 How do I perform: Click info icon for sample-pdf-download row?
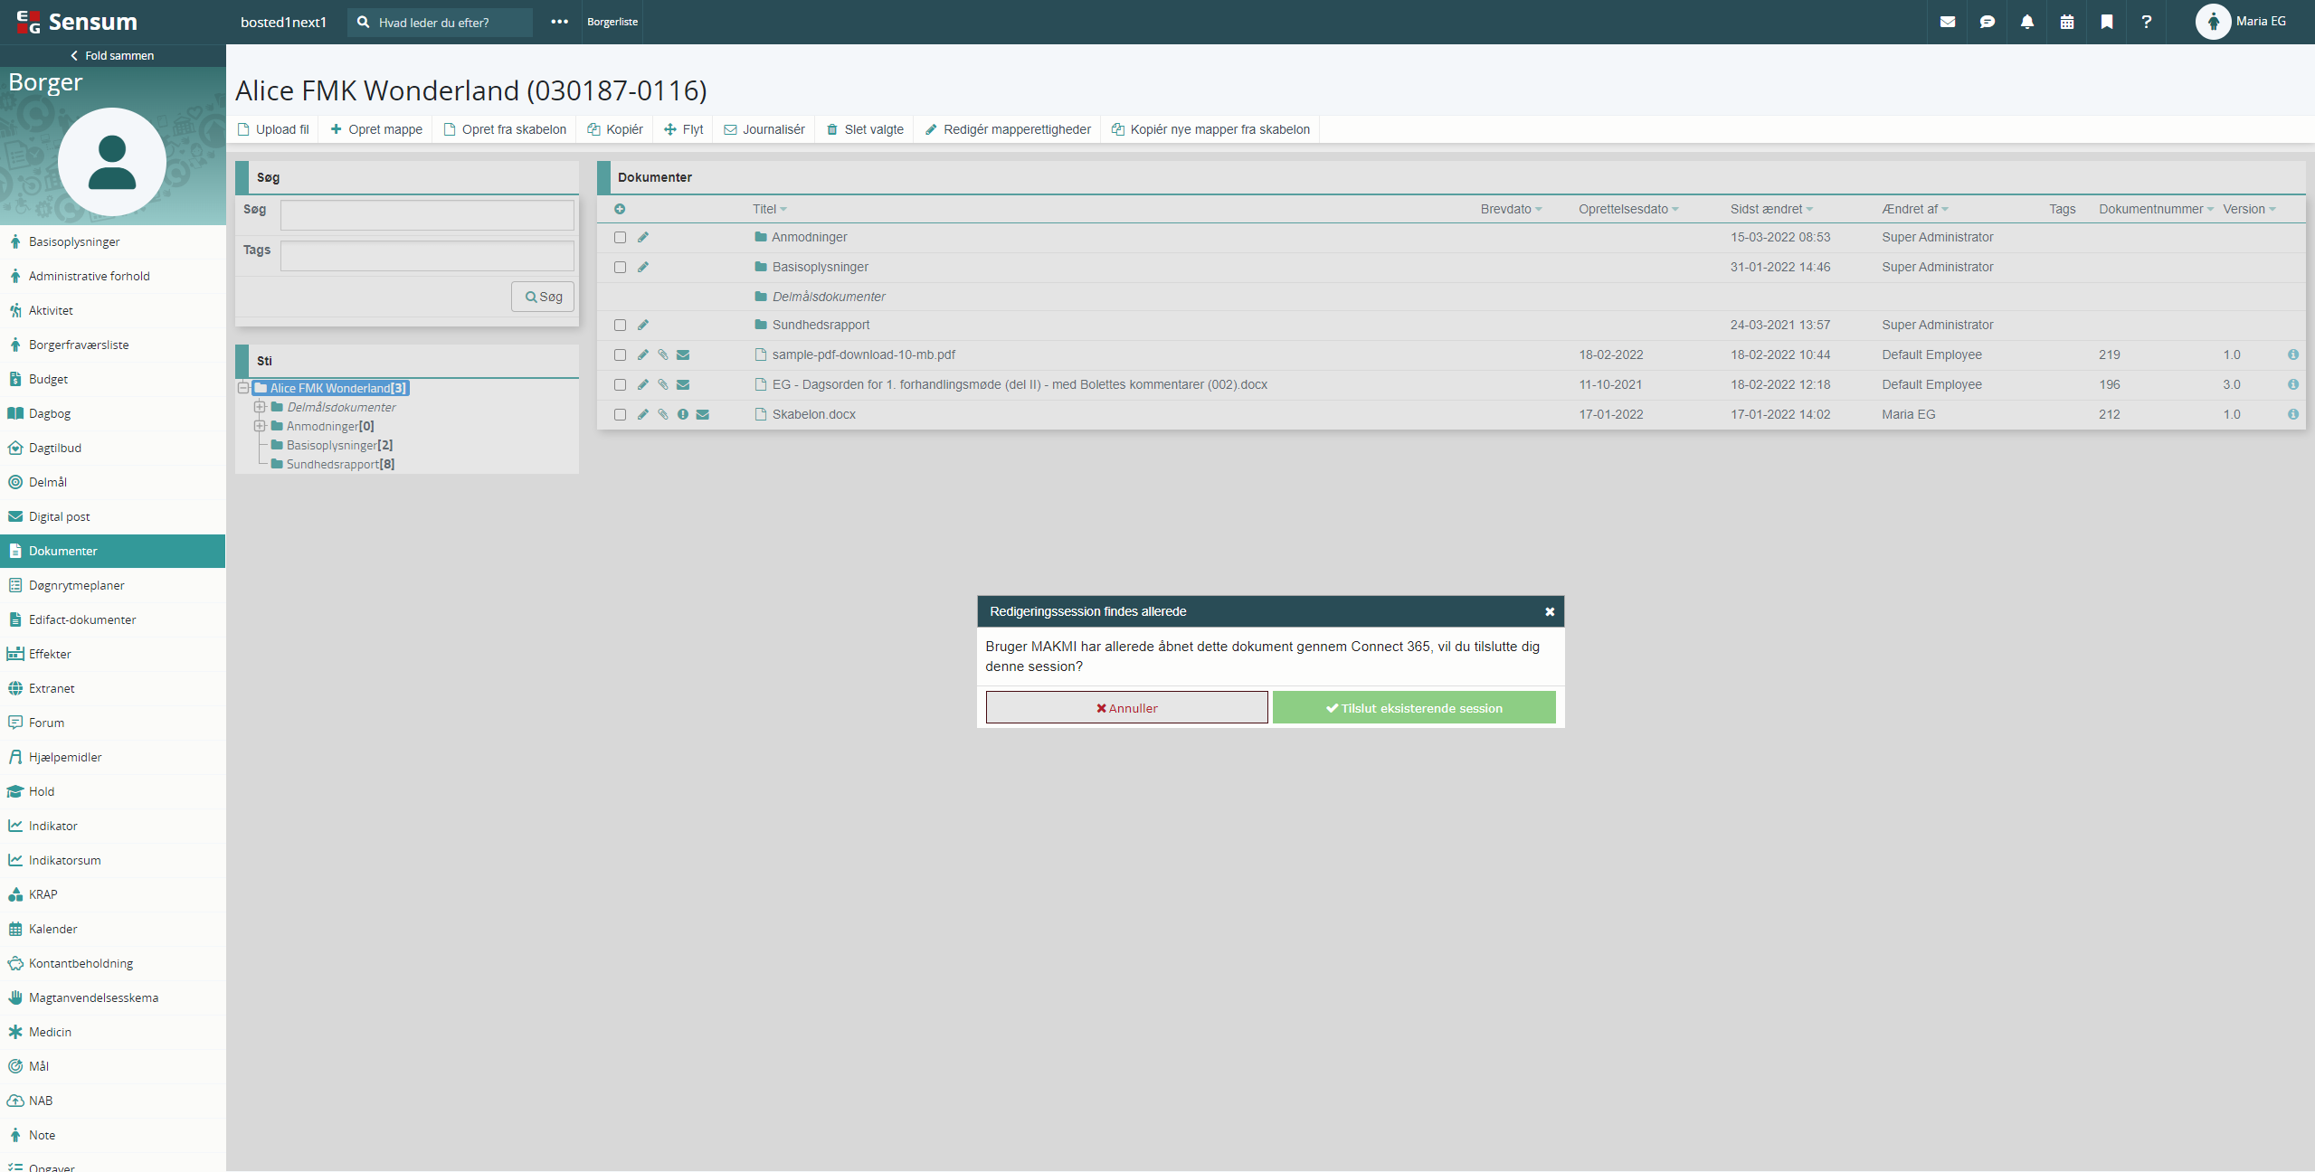pos(2293,354)
